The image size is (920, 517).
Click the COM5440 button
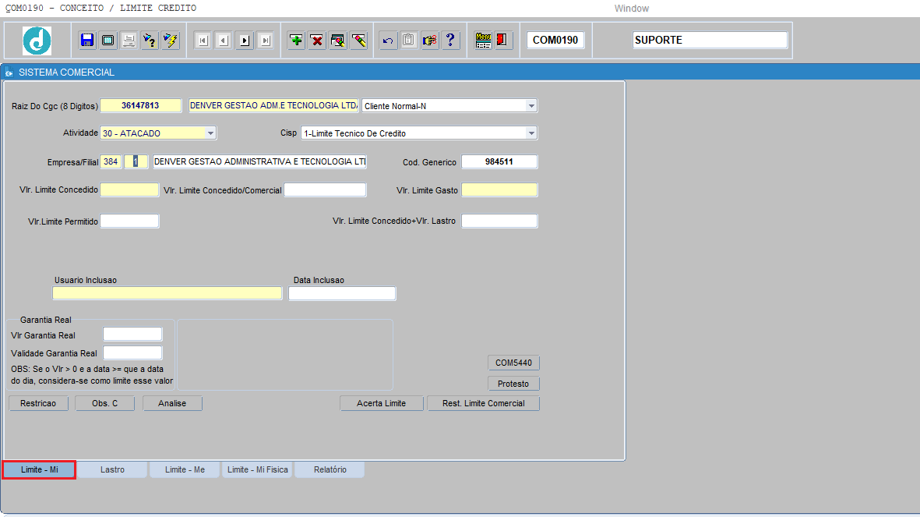(513, 363)
